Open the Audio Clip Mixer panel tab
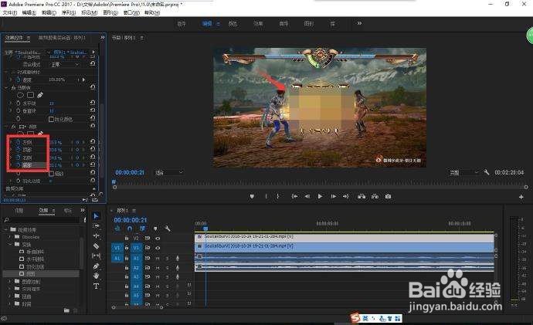This screenshot has width=533, height=325. [62, 38]
